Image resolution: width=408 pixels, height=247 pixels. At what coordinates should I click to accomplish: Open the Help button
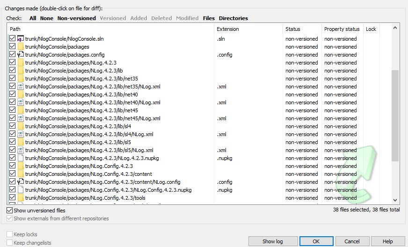(388, 241)
